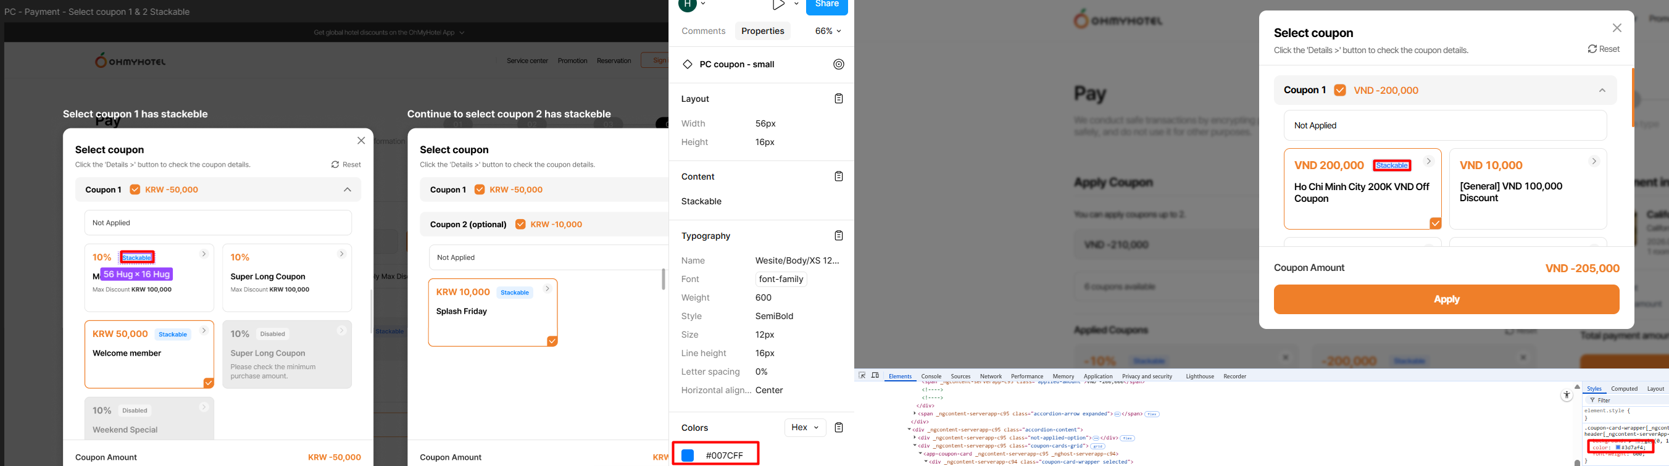The image size is (1669, 466).
Task: Click the component diamond icon beside PC coupon - small
Action: pos(688,64)
